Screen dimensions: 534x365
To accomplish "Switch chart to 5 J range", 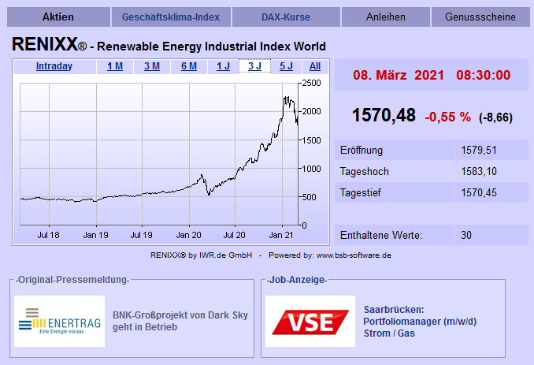I will tap(286, 66).
